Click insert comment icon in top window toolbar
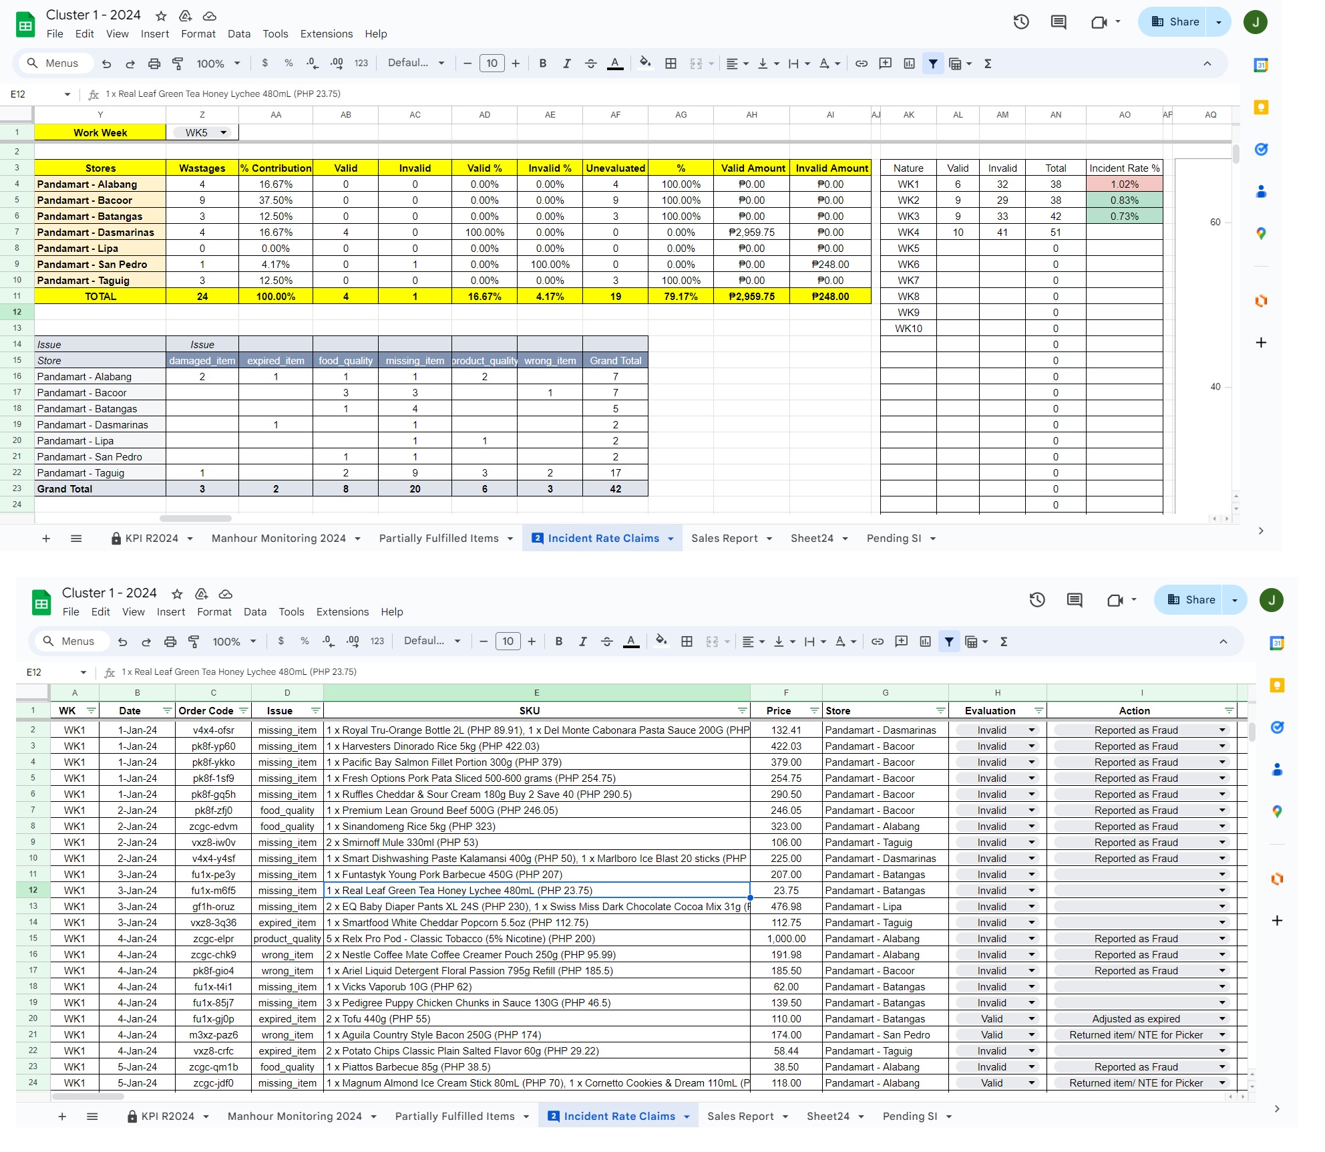This screenshot has width=1325, height=1152. pyautogui.click(x=886, y=63)
